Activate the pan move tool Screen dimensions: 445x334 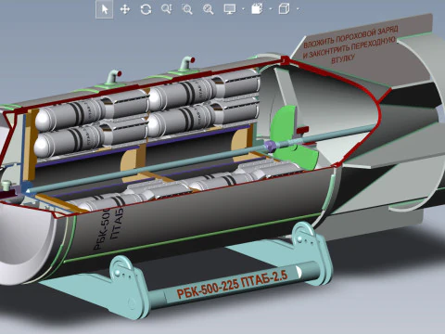click(125, 9)
